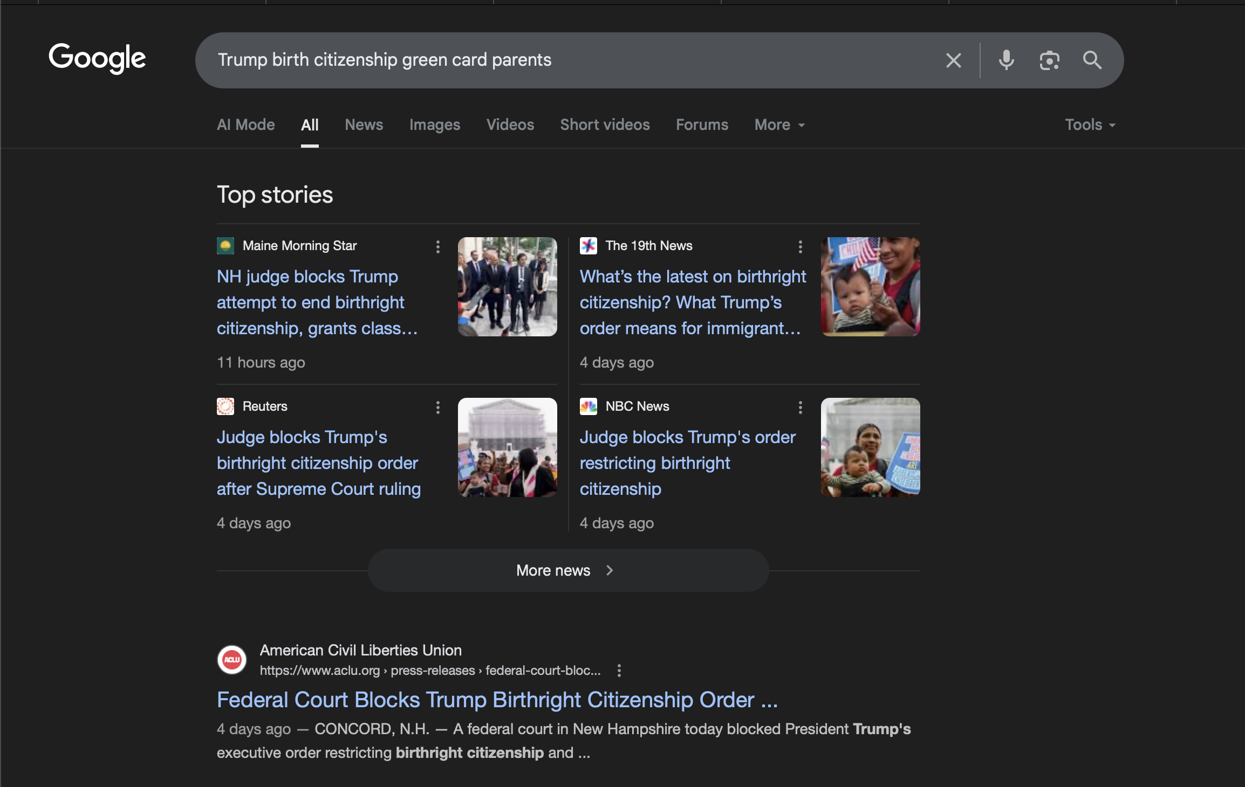The image size is (1245, 787).
Task: Switch to the Forums tab
Action: 702,125
